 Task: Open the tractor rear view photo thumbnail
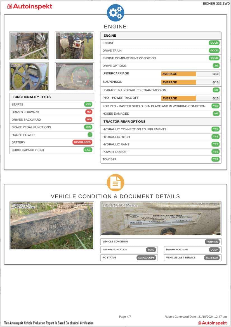coord(74,46)
